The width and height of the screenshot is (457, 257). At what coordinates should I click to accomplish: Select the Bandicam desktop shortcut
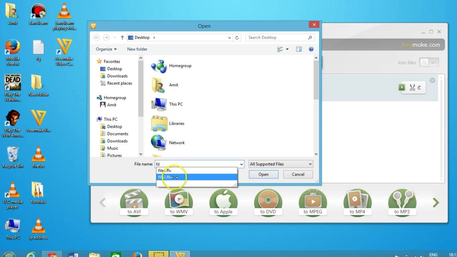38,14
